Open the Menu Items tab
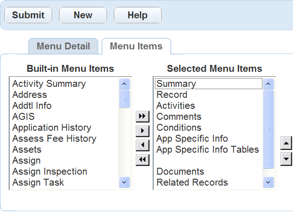Viewport: 293px width, 213px height. [x=136, y=46]
